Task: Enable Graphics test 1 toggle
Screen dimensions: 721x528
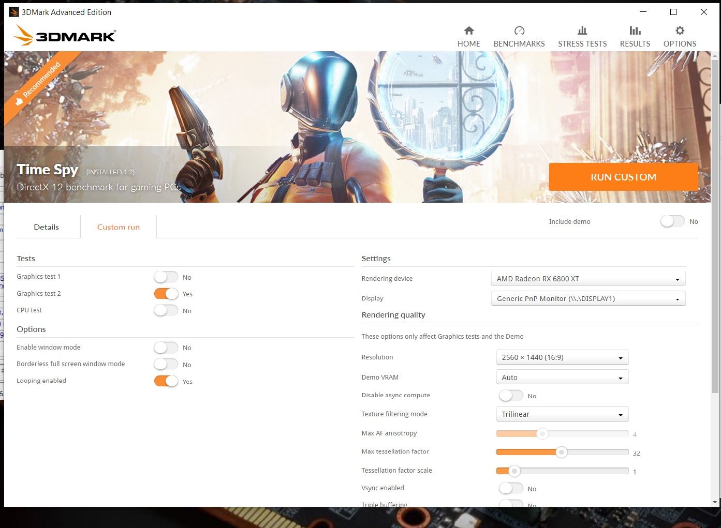Action: [166, 277]
